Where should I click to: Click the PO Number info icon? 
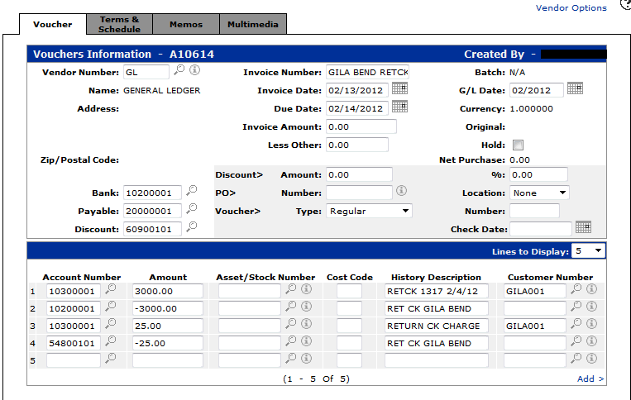[x=402, y=192]
